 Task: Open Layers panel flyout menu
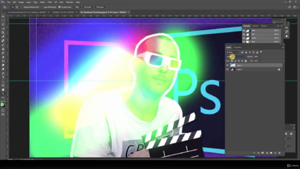[283, 47]
